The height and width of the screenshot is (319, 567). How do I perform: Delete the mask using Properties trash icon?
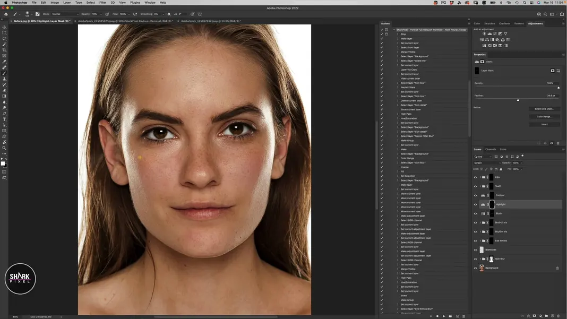coord(558,143)
